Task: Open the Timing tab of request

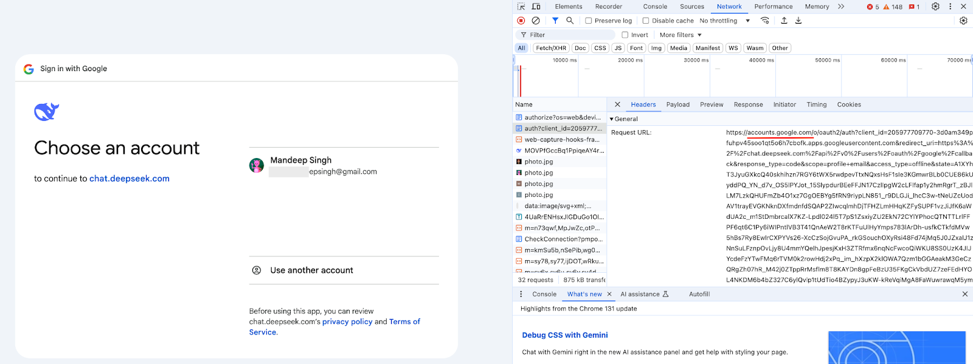Action: (817, 105)
